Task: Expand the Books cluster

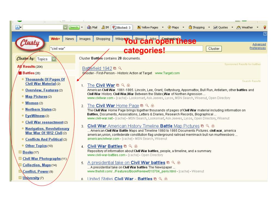Action: pos(20,152)
